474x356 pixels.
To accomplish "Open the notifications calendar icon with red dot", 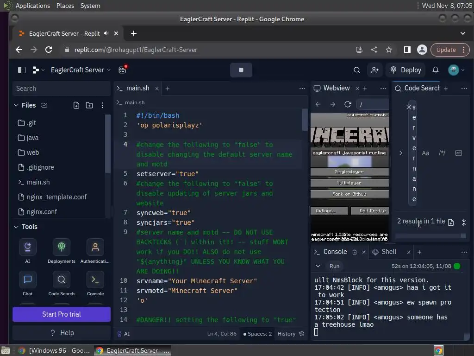I will tap(122, 70).
